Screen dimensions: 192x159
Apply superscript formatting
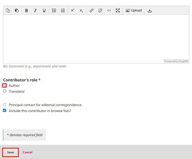73,10
